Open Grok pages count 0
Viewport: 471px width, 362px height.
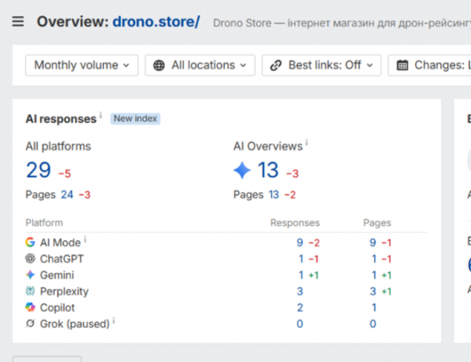(x=373, y=324)
